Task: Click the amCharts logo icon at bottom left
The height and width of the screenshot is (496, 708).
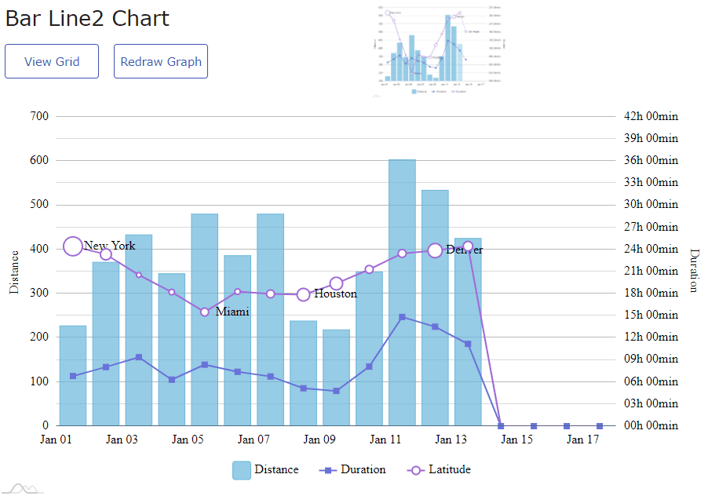Action: tap(23, 488)
